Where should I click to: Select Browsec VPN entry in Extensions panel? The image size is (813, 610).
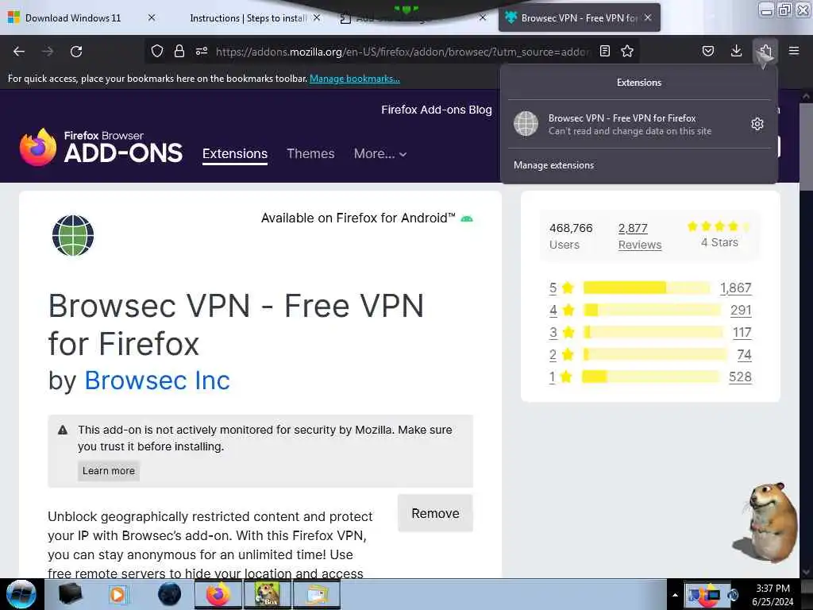[639, 124]
